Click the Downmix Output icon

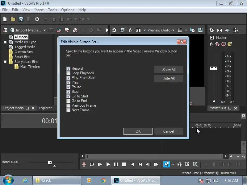coord(220,30)
